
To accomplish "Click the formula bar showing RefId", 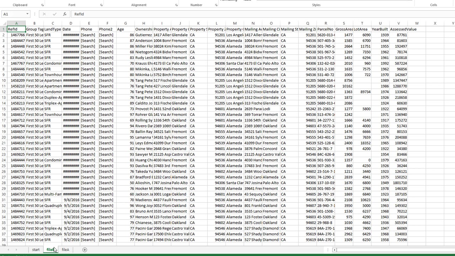I will pos(263,14).
